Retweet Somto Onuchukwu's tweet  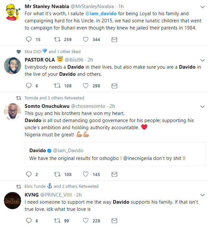click(x=57, y=175)
